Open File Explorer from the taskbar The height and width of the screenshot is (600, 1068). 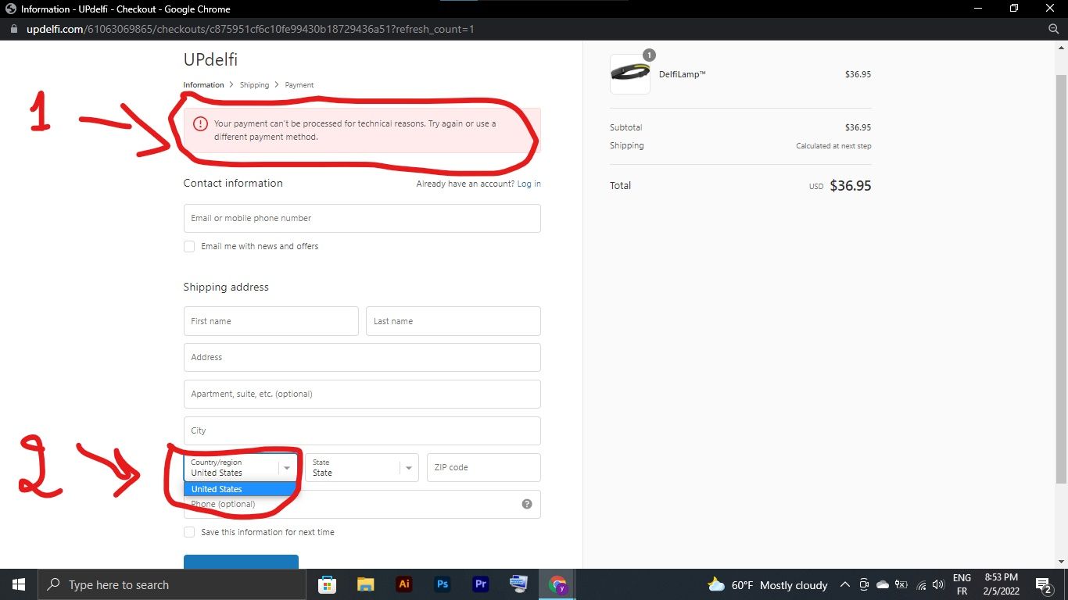(x=365, y=584)
